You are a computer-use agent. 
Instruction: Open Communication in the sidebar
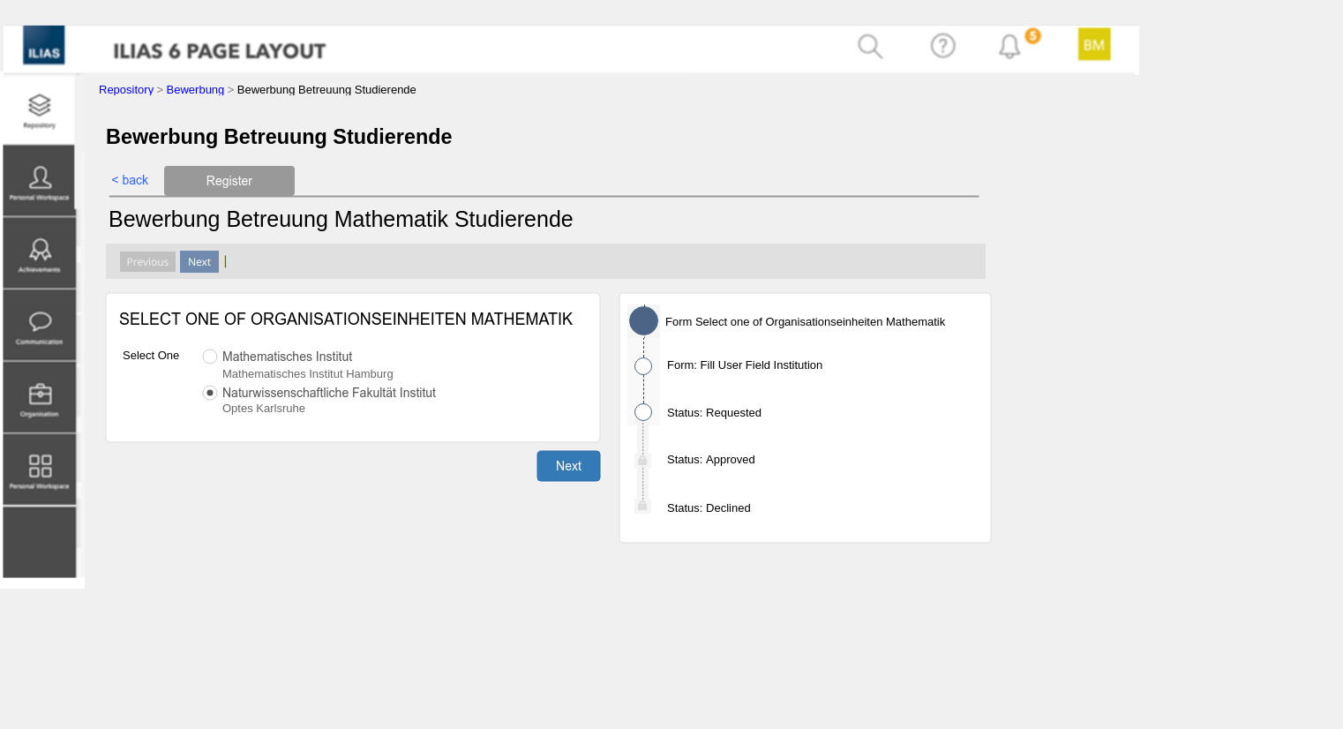pyautogui.click(x=39, y=326)
